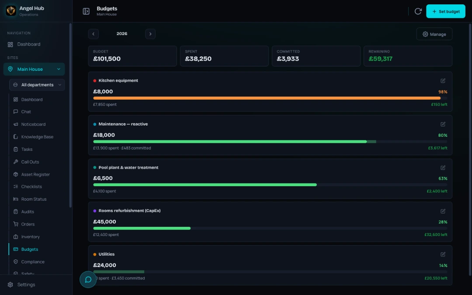Click the sidebar vertical scrollbar
Viewport: 472px width, 295px height.
[x=70, y=115]
